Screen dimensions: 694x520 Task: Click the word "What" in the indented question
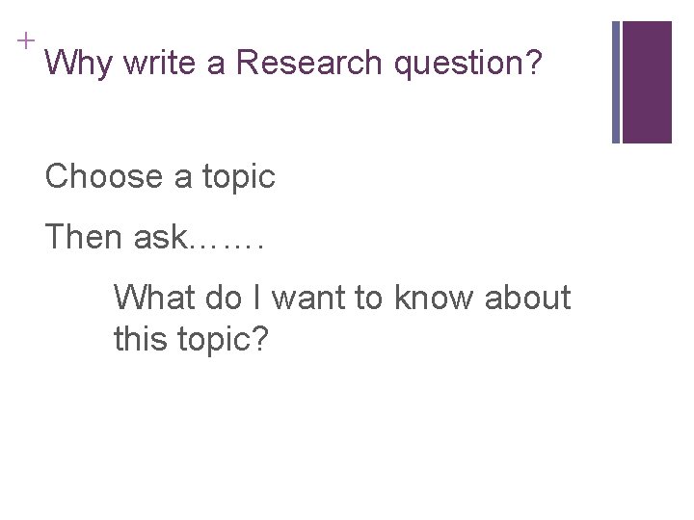(x=154, y=298)
